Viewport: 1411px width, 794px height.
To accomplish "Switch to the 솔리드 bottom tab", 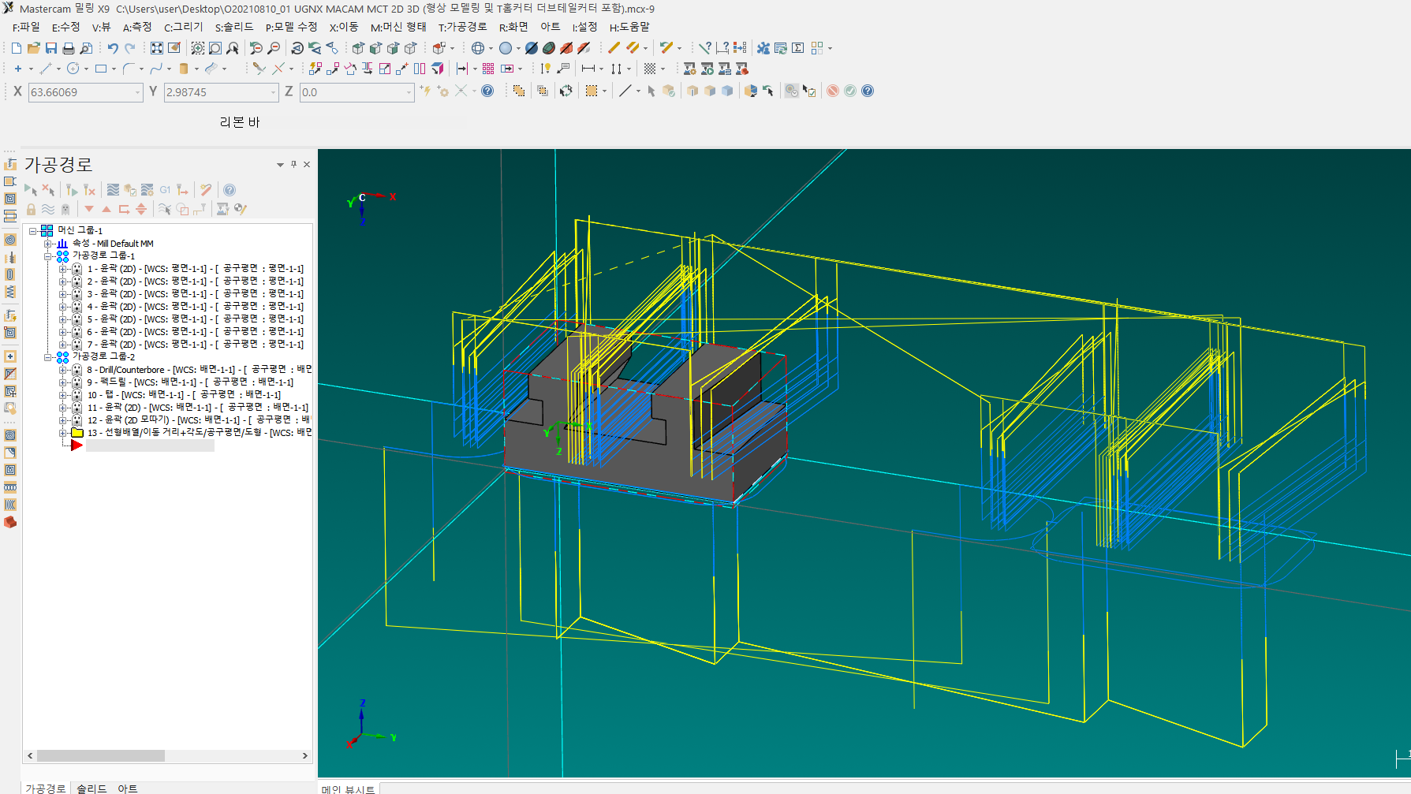I will coord(91,788).
